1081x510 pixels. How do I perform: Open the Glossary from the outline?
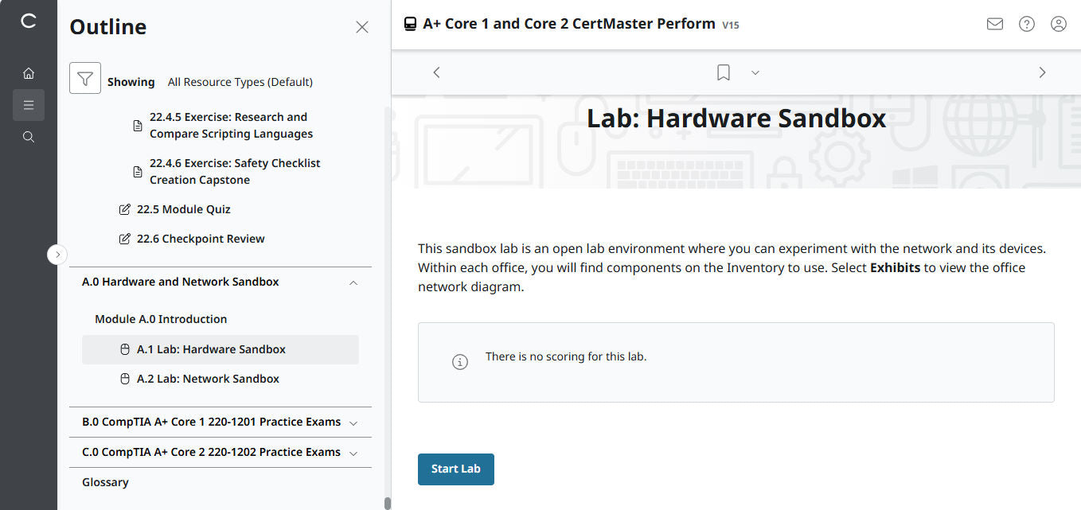[104, 481]
